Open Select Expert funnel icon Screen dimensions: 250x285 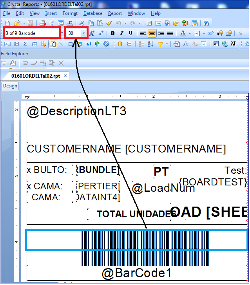point(160,44)
